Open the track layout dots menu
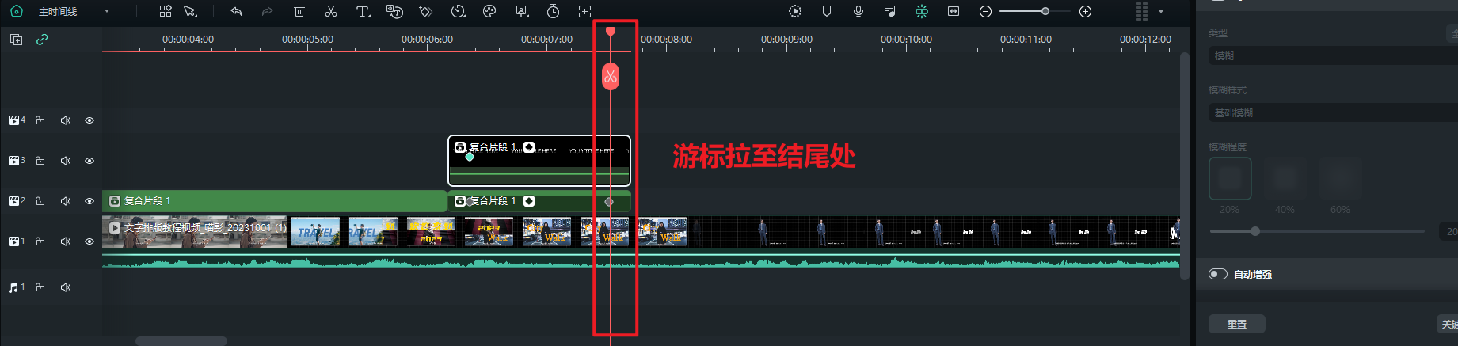The width and height of the screenshot is (1458, 346). 1142,11
